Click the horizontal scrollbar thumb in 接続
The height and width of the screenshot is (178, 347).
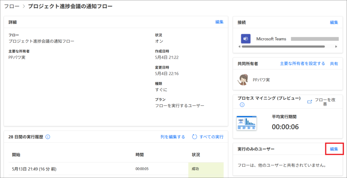[x=283, y=47]
